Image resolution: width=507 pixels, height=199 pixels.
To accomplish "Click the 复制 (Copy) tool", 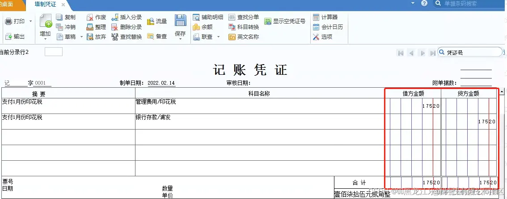I will pyautogui.click(x=66, y=17).
